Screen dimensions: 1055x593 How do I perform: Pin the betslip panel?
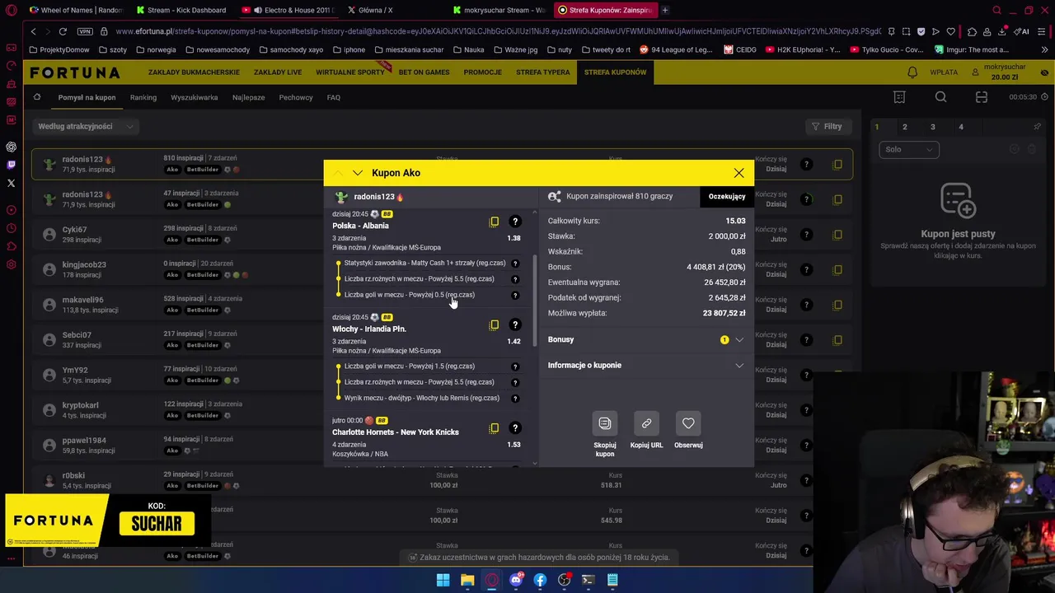point(1037,127)
